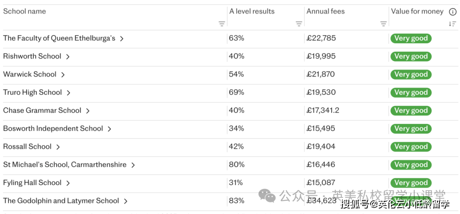
Task: Expand the Chase Grammar School entry
Action: point(88,111)
